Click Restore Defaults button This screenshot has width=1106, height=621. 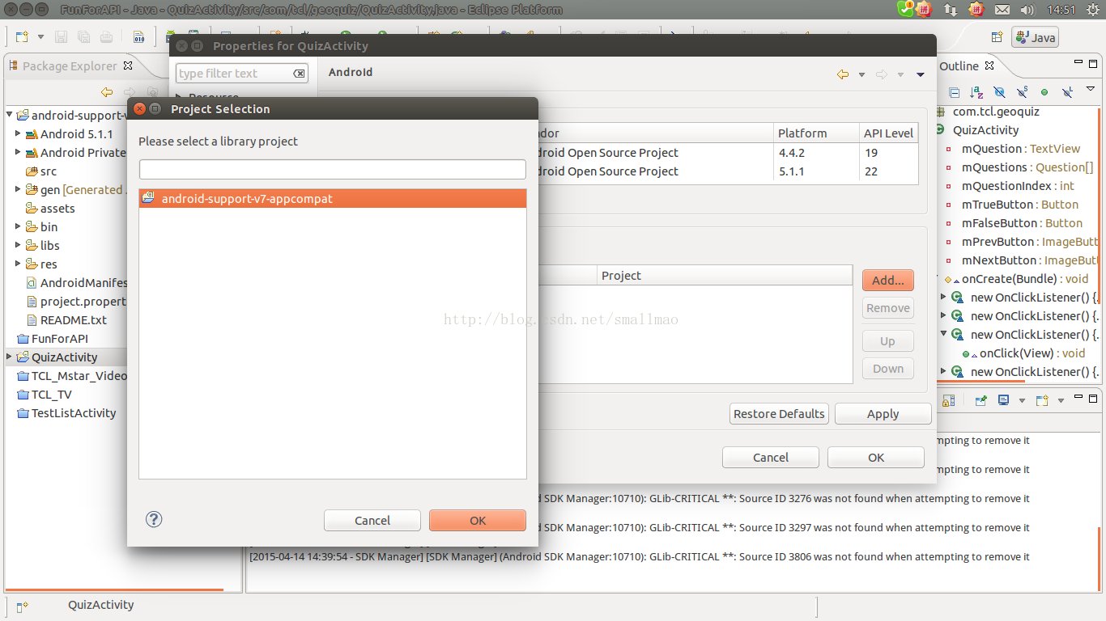click(x=779, y=413)
